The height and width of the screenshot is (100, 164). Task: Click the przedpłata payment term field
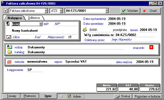[120, 30]
